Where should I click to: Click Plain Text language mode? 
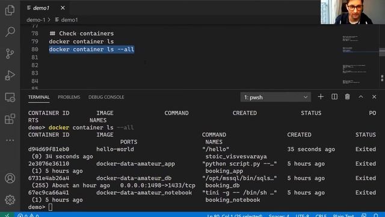[x=343, y=215]
